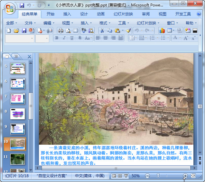Paste with the clipboard icon
The height and width of the screenshot is (182, 205).
117,31
